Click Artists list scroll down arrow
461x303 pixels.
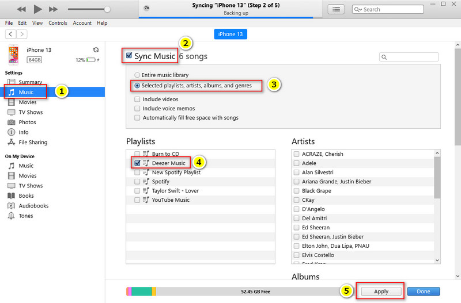437,260
